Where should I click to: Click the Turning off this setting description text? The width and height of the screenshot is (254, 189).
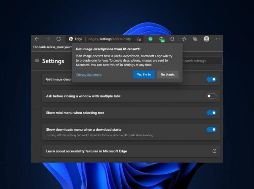(100, 135)
